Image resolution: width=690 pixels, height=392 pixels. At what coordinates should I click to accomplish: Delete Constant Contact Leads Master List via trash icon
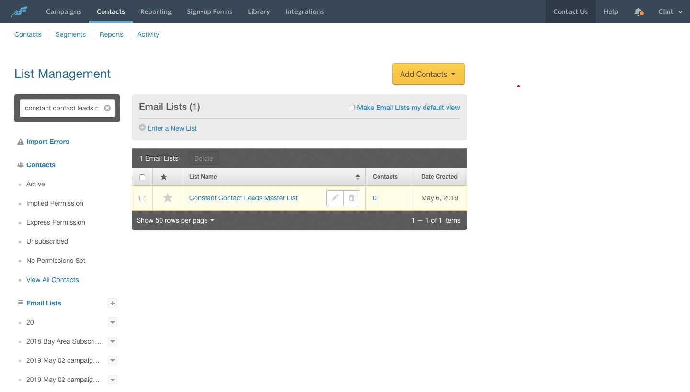[352, 198]
